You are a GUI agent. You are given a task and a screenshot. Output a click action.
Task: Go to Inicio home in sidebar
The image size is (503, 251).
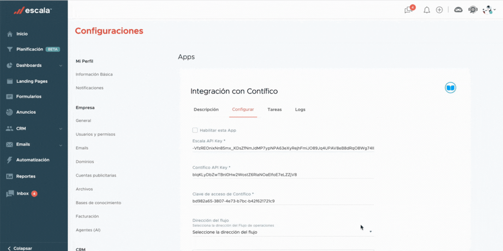tap(22, 34)
